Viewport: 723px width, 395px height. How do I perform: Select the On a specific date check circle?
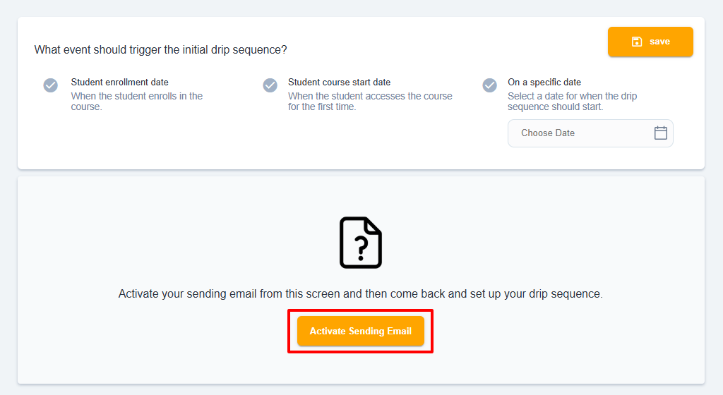click(490, 85)
